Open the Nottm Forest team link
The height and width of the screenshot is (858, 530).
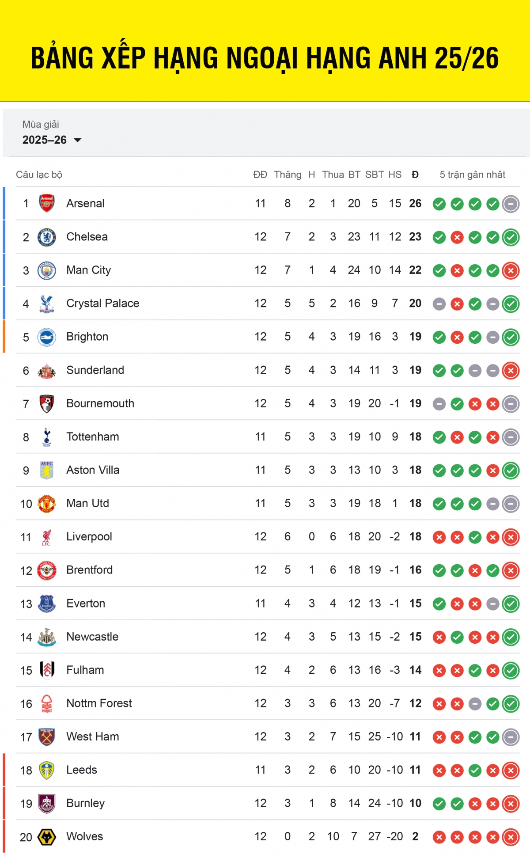pos(99,703)
